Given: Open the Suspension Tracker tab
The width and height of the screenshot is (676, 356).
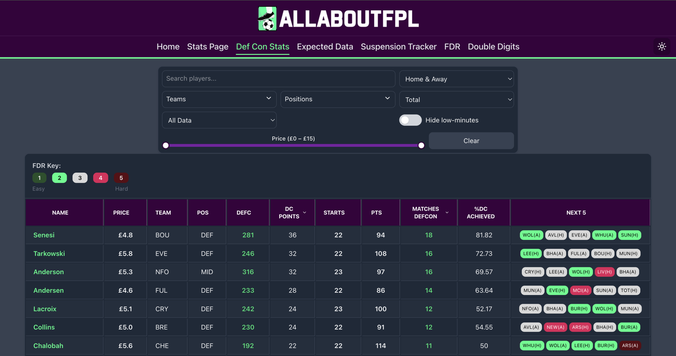Looking at the screenshot, I should 398,46.
